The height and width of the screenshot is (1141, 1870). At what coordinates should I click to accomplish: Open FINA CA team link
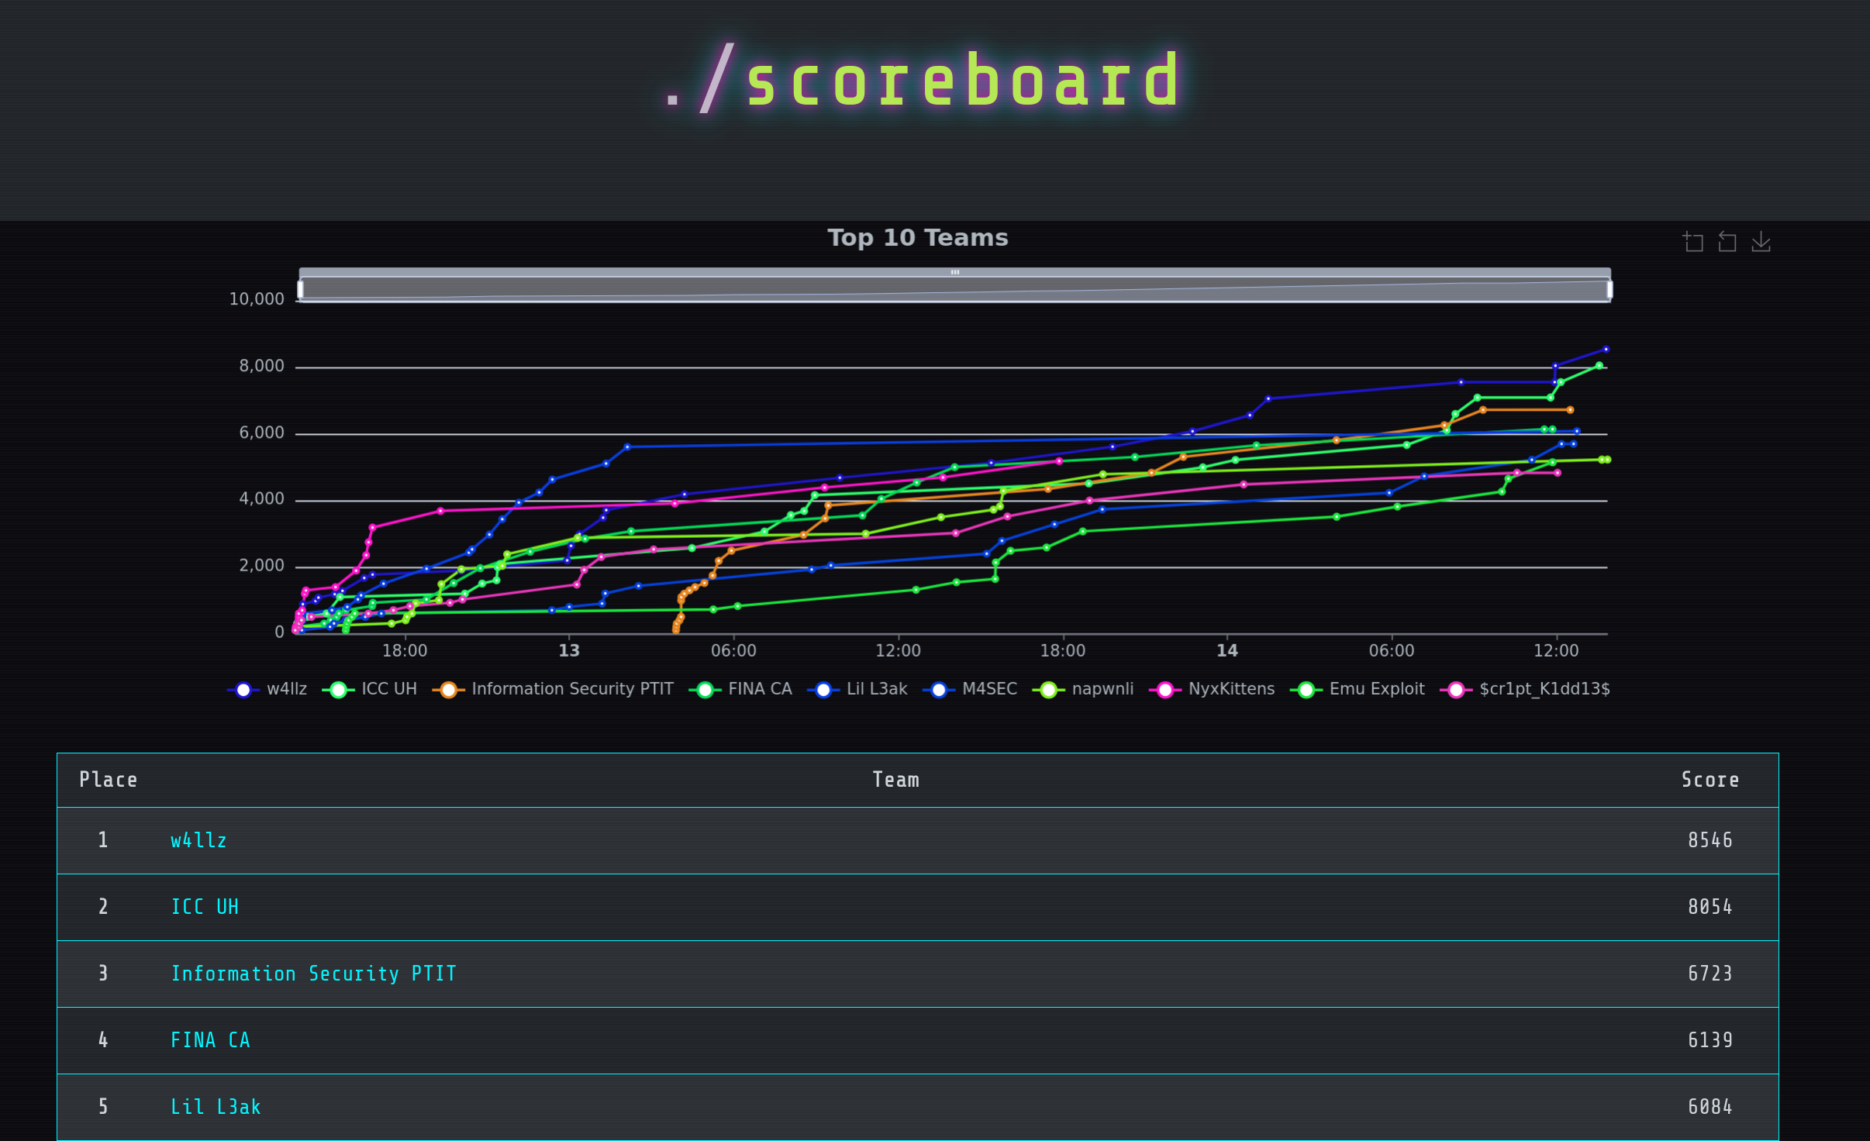210,1041
